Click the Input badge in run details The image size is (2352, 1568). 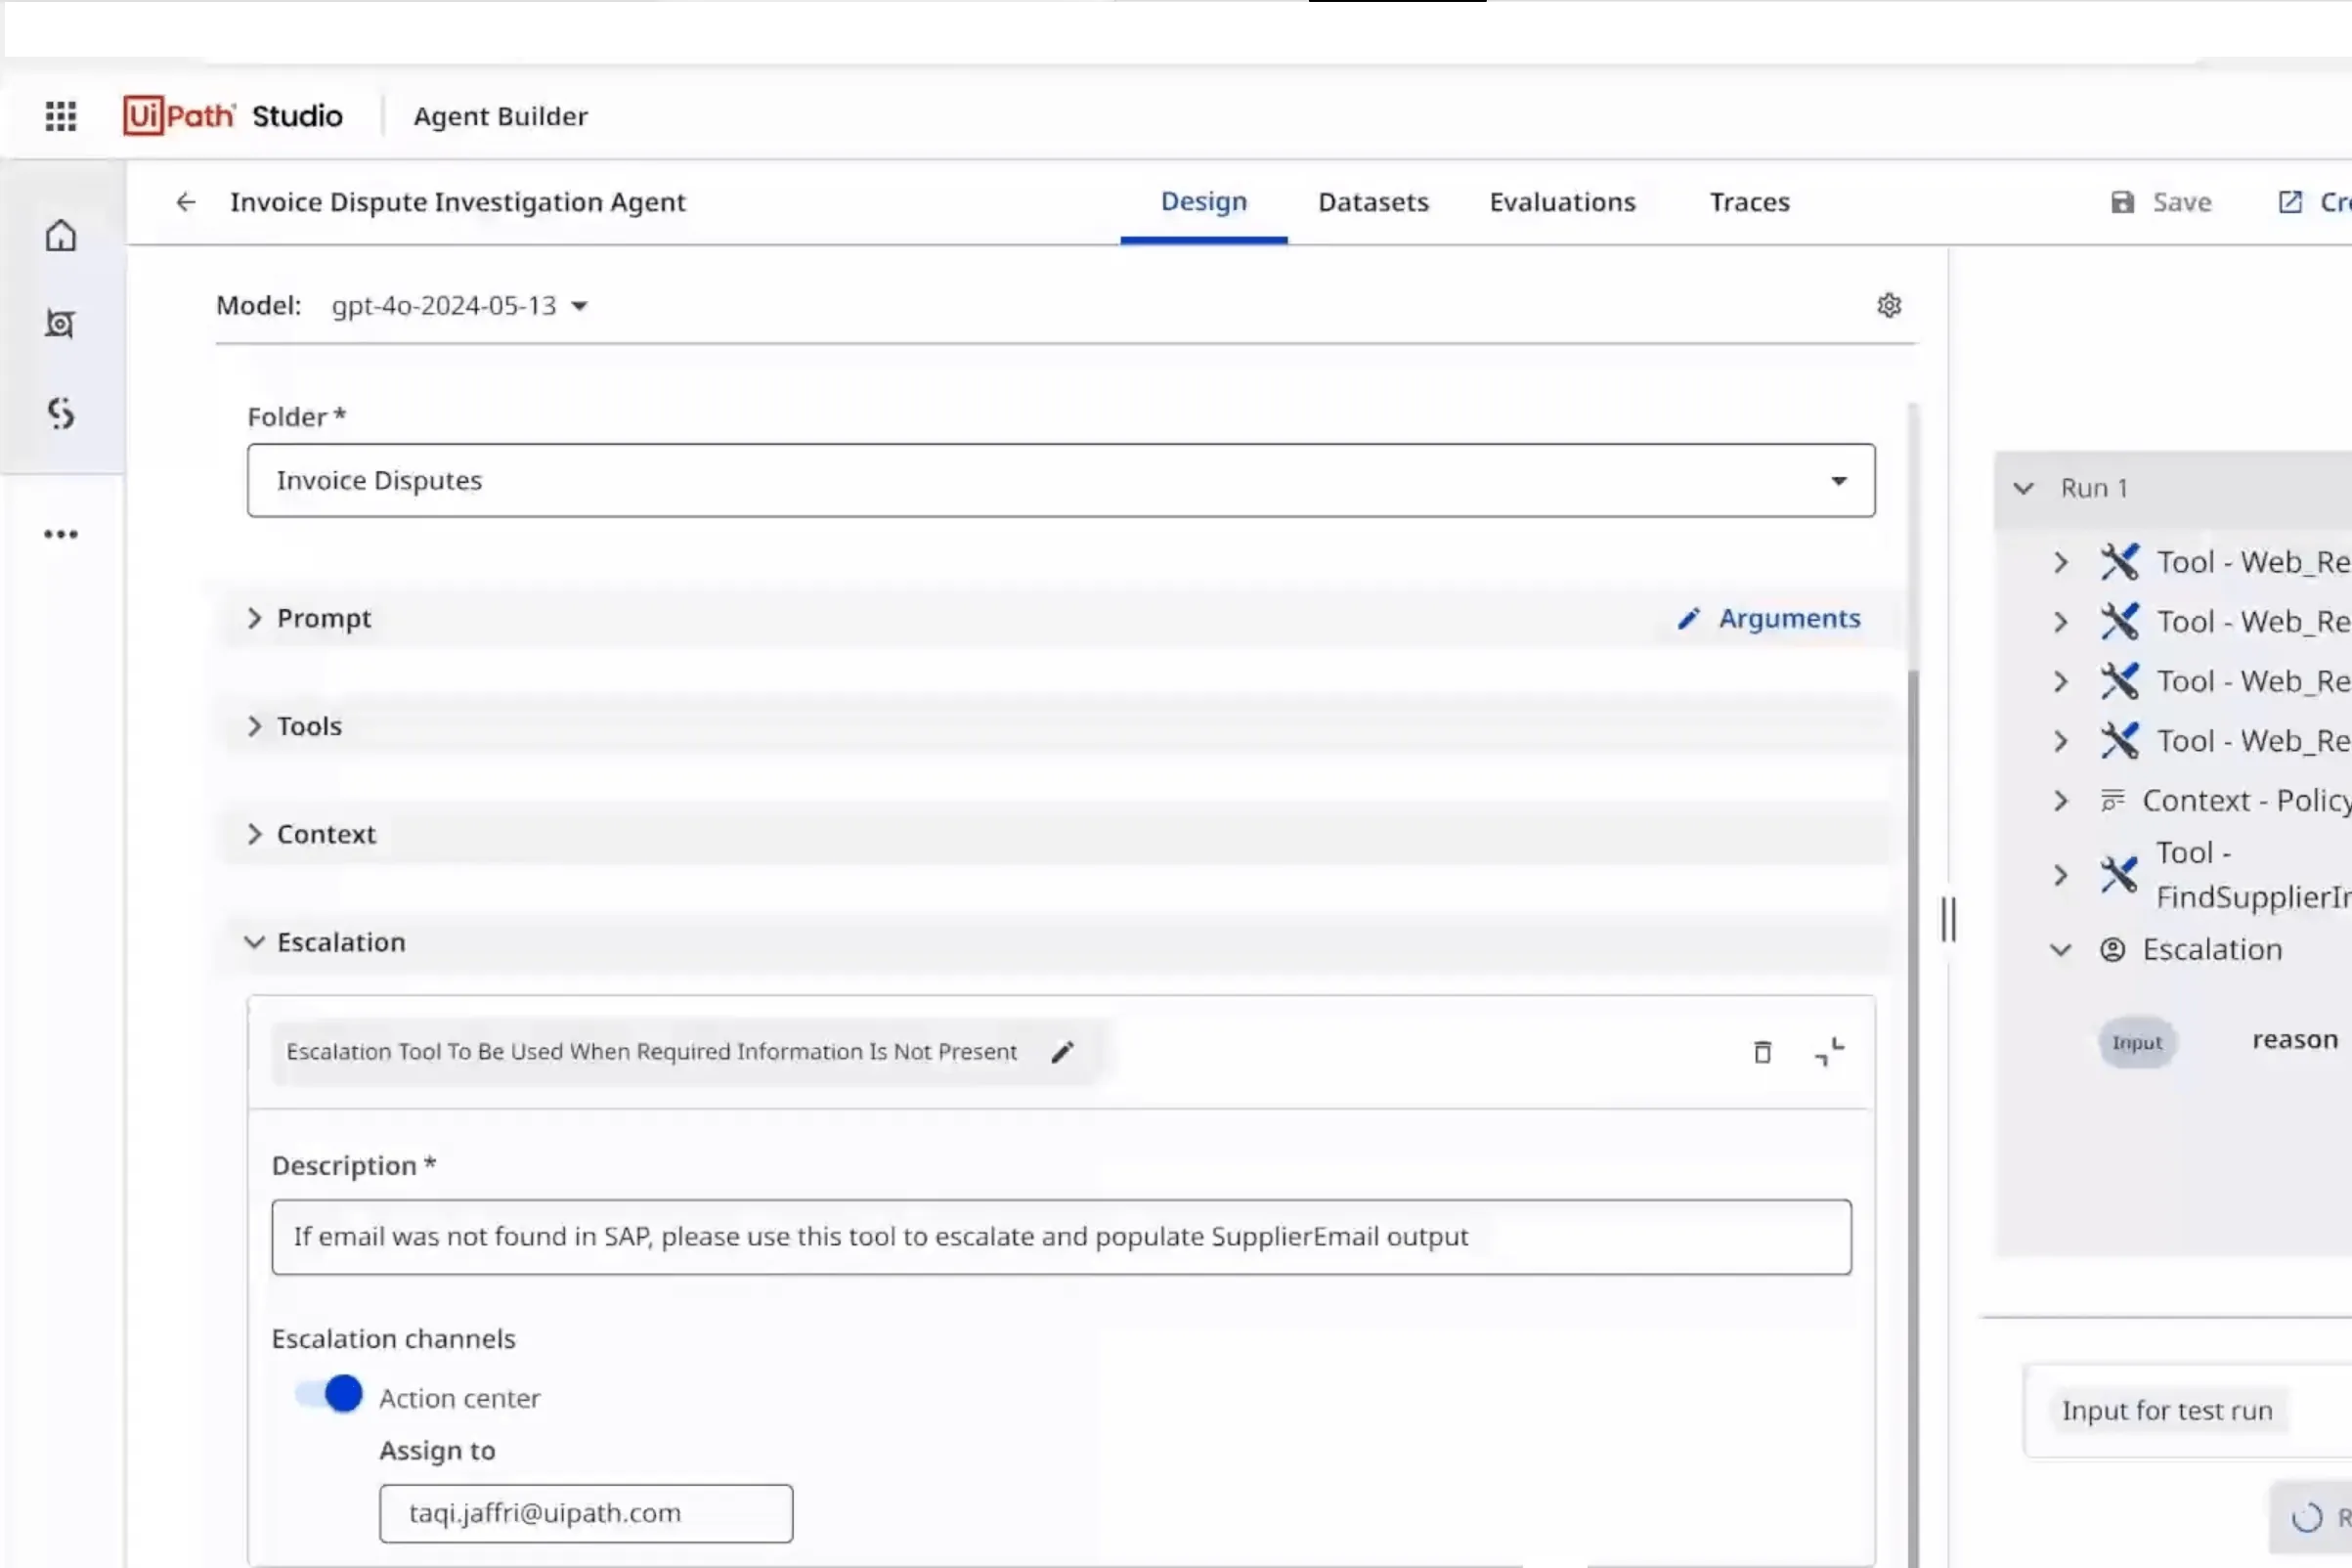click(2137, 1043)
